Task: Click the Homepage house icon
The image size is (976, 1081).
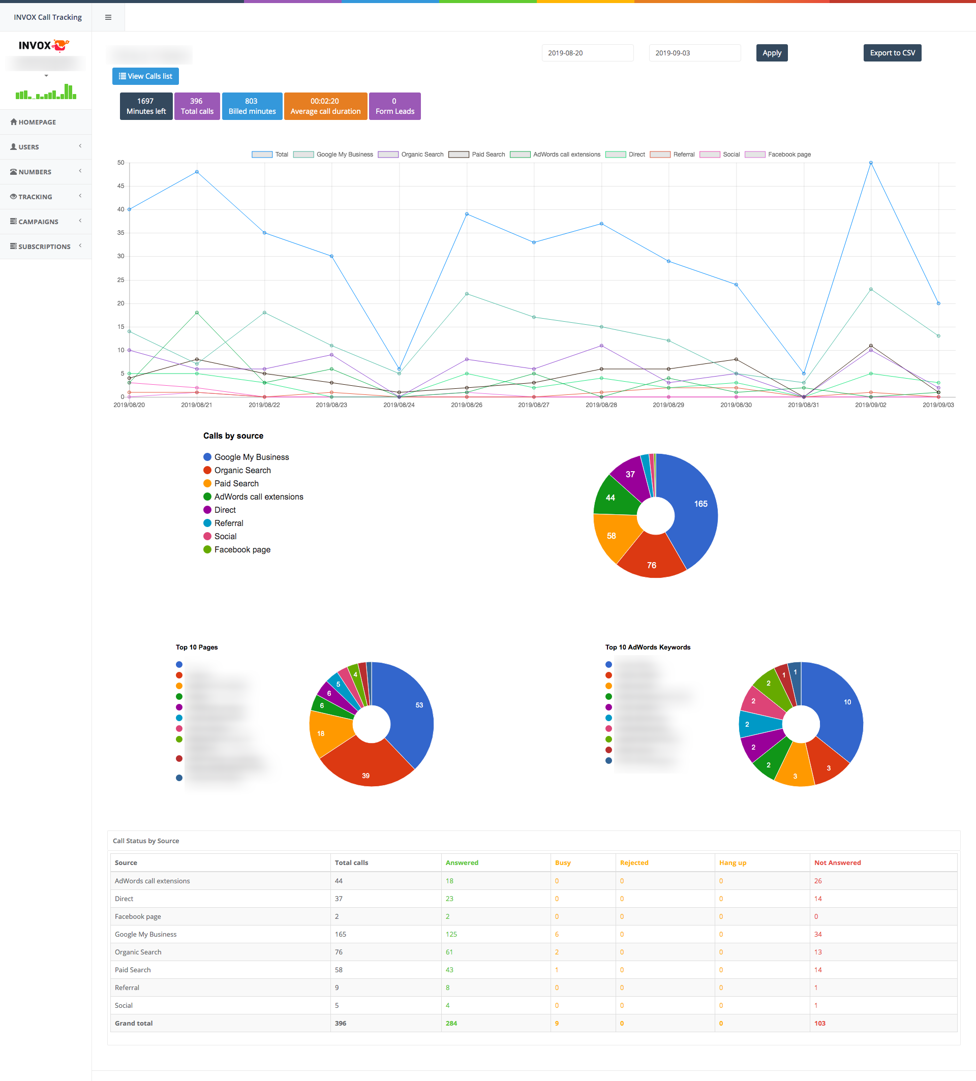Action: [x=13, y=121]
